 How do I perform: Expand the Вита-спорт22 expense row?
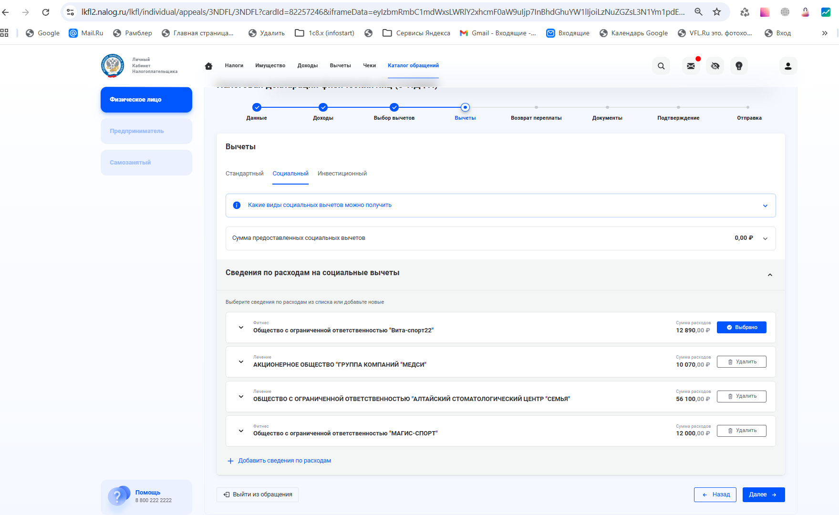pyautogui.click(x=241, y=327)
